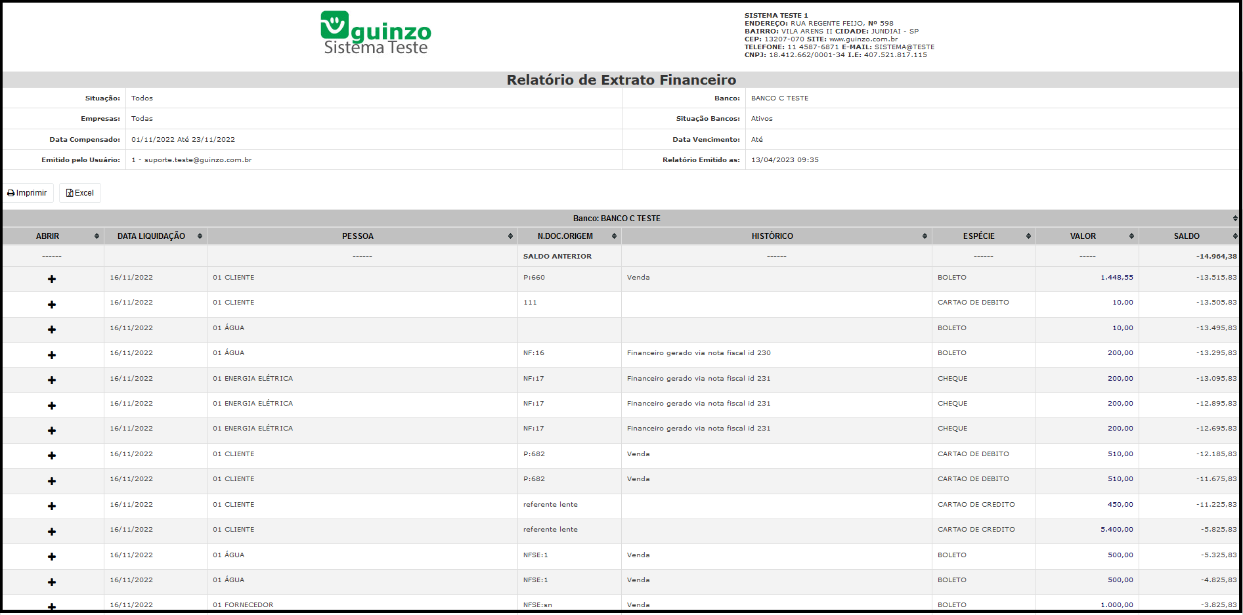1243x615 pixels.
Task: Expand the row with saldo -12.185,83
Action: [52, 456]
